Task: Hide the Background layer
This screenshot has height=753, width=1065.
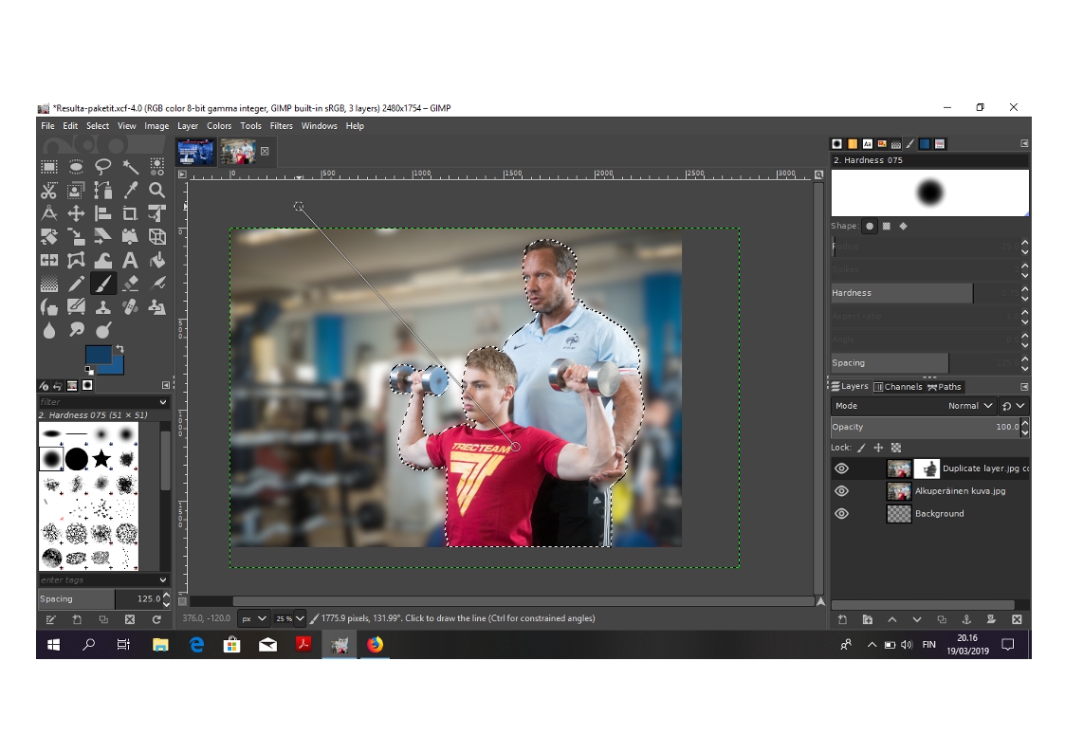Action: (841, 513)
